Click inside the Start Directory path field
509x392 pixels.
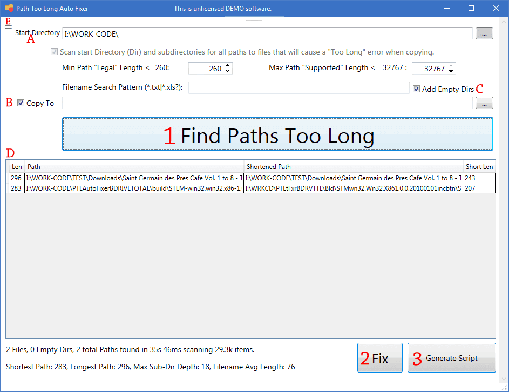216,33
